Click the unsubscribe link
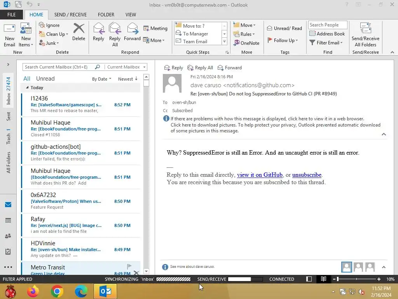 tap(307, 175)
